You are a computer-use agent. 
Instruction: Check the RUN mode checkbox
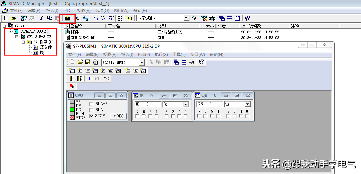[91, 110]
